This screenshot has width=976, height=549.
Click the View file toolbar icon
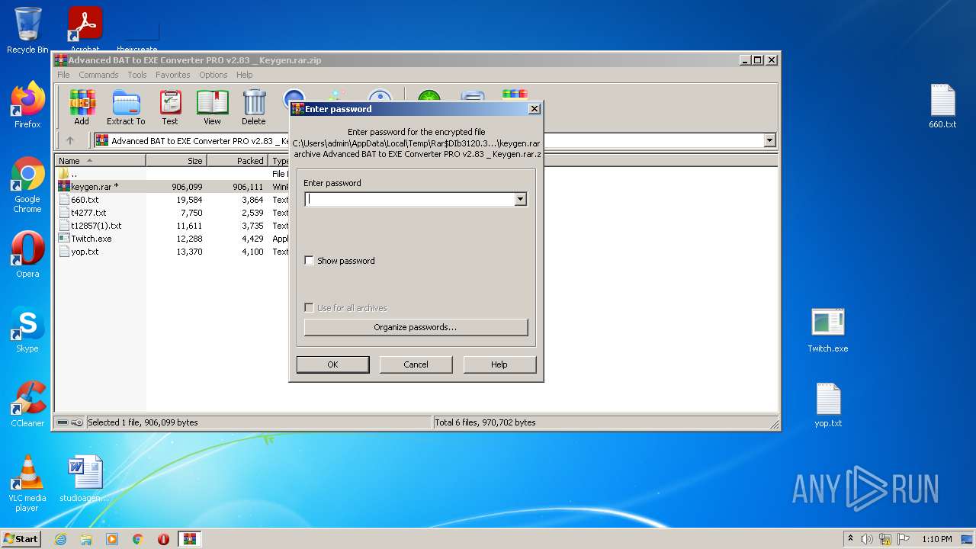(212, 108)
